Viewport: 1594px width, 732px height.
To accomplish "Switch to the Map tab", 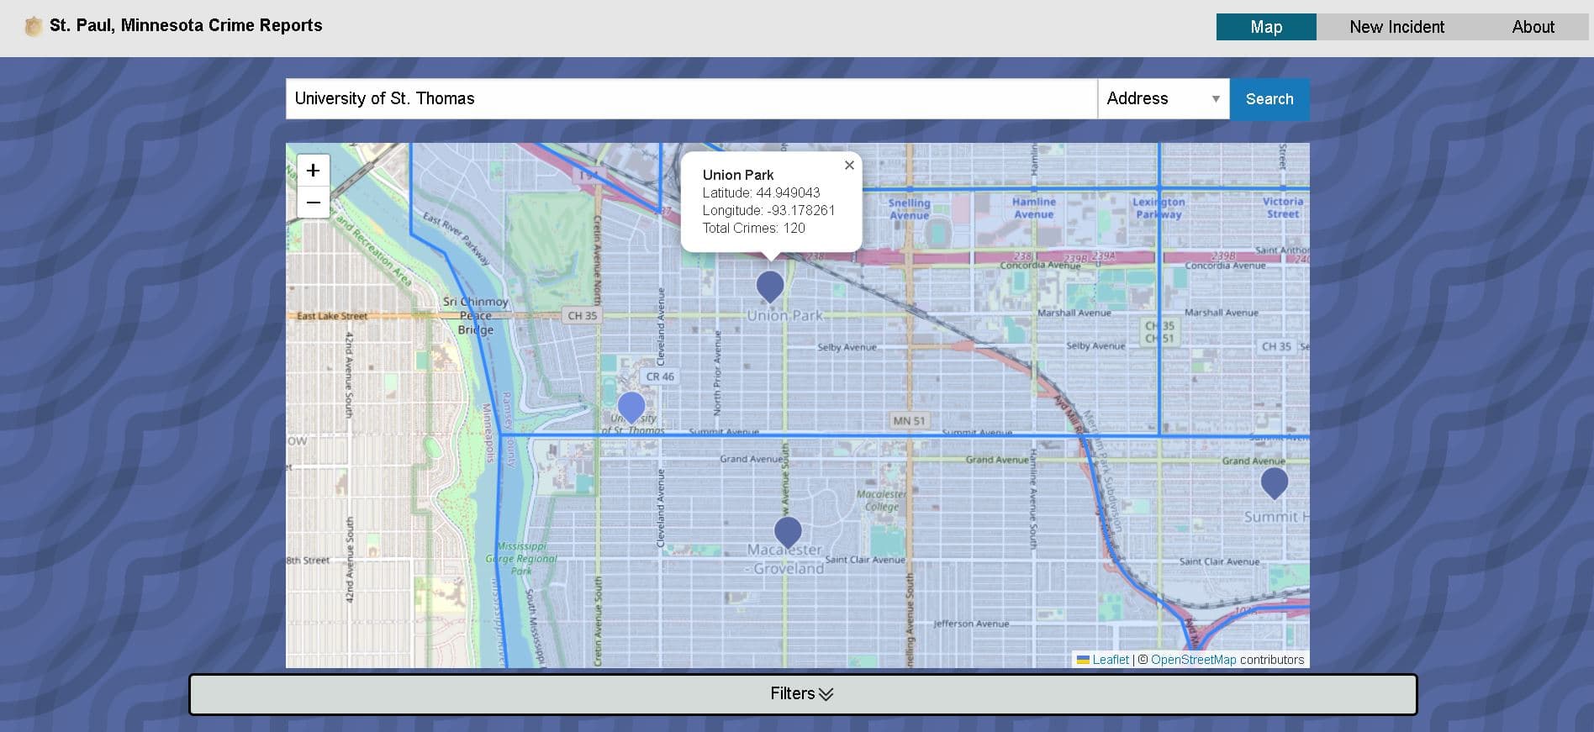I will [1265, 27].
